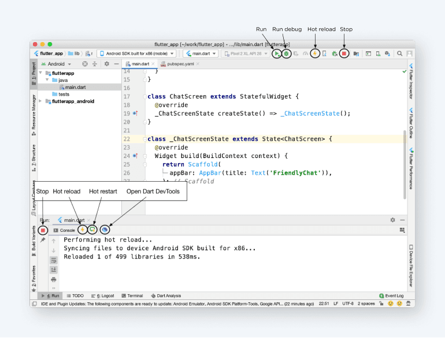Click the green Run button in the top toolbar
The width and height of the screenshot is (445, 338).
[x=276, y=54]
